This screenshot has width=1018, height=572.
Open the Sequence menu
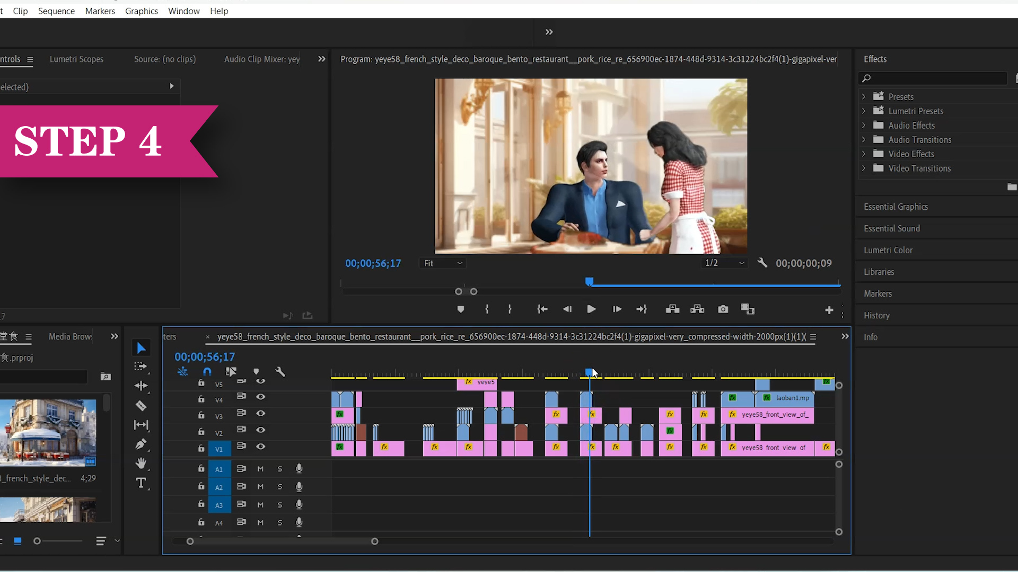coord(56,11)
